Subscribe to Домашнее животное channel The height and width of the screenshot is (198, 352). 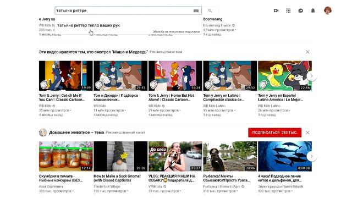pyautogui.click(x=275, y=133)
